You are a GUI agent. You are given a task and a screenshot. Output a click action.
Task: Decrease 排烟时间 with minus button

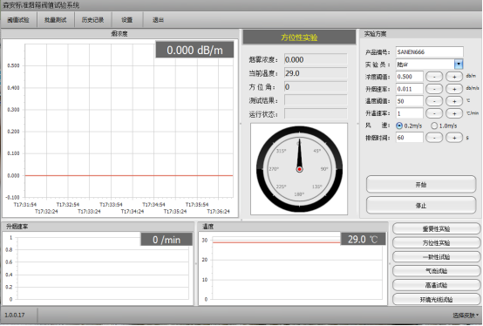pyautogui.click(x=434, y=138)
